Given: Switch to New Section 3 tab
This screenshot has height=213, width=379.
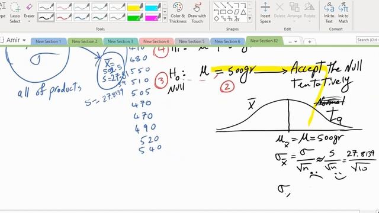Looking at the screenshot, I should pos(120,41).
